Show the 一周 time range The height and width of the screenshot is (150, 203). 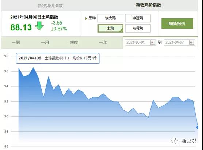coord(16,42)
